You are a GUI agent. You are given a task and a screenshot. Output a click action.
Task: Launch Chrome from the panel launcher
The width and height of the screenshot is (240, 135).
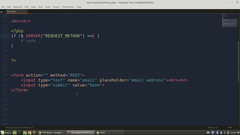click(30, 132)
